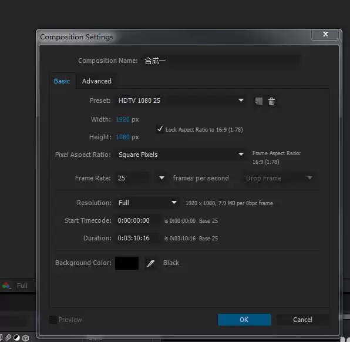Open the Drop Frame dropdown
This screenshot has height=342, width=350.
(x=279, y=178)
